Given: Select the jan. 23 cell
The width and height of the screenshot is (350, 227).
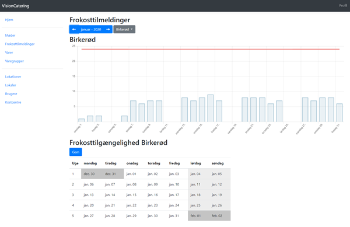Looking at the screenshot, I should coord(156,205).
